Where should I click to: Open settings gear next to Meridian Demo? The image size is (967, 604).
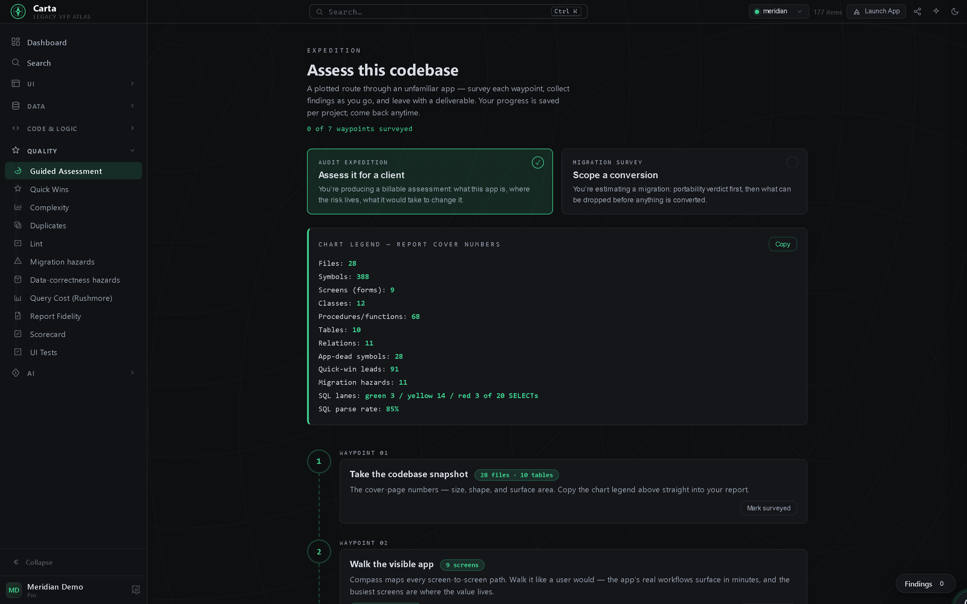click(136, 590)
